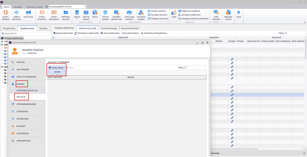Screen dimensions: 307x157
Task: Open Zadania dystrybucji in the ribbon
Action: 16,15
